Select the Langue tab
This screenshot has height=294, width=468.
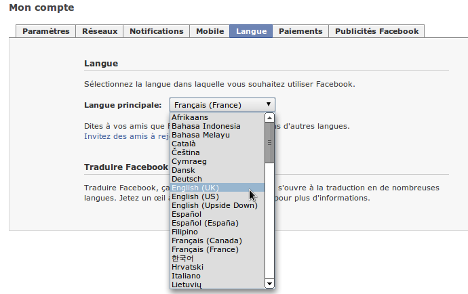(x=251, y=31)
